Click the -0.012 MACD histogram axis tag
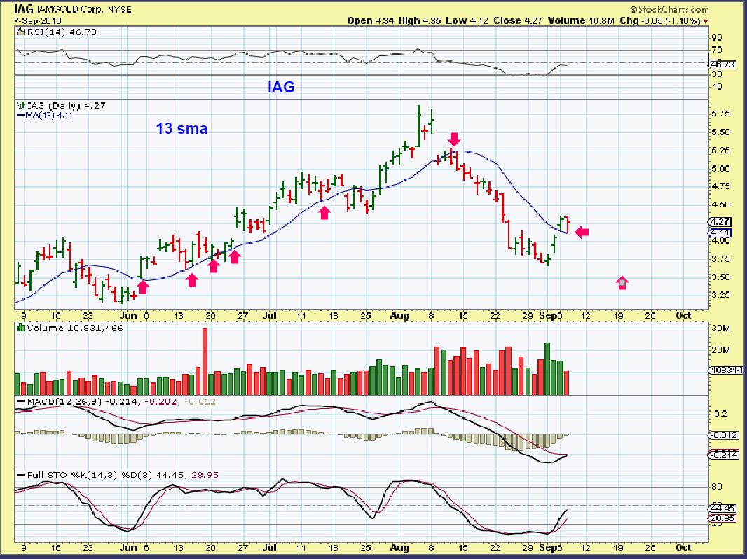 point(724,435)
